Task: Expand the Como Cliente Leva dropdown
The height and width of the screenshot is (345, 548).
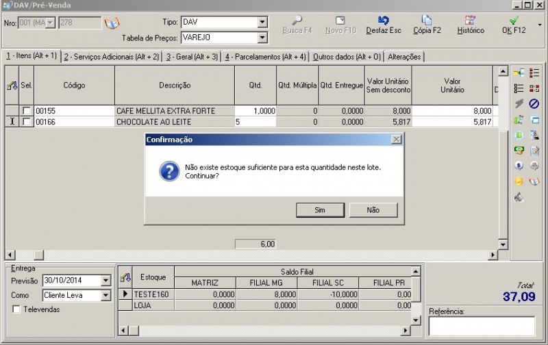Action: [x=105, y=296]
